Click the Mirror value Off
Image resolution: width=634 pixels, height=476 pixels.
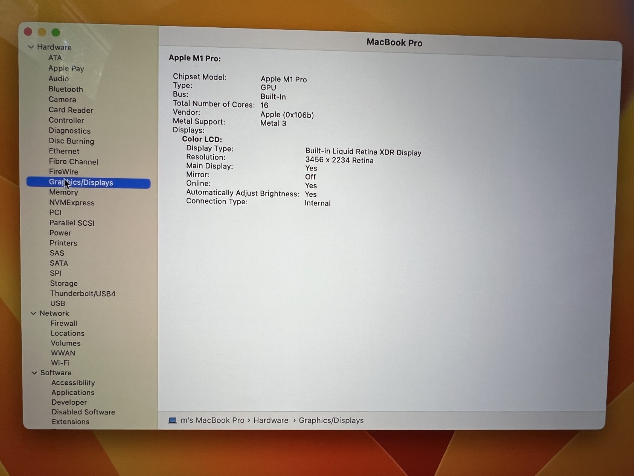pos(310,177)
